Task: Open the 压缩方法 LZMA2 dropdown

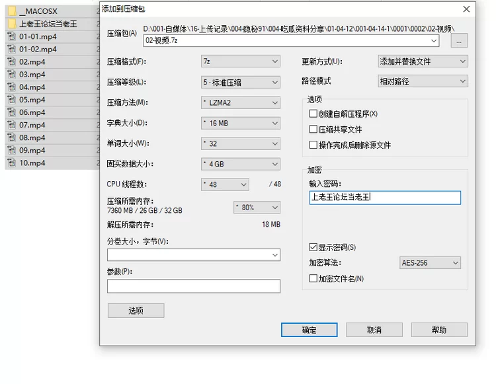Action: 241,102
